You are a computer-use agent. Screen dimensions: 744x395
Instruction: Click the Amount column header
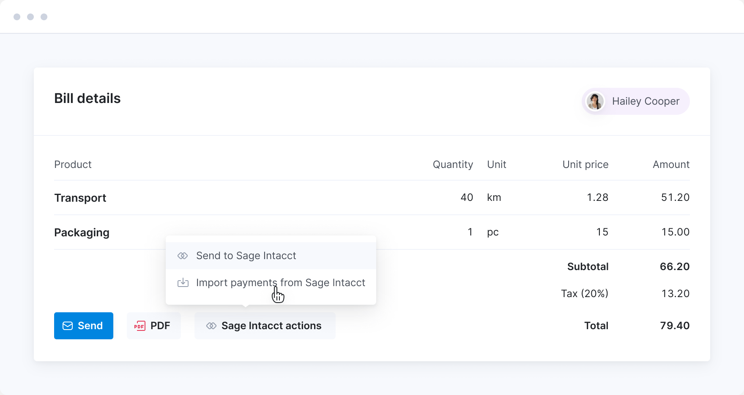671,165
